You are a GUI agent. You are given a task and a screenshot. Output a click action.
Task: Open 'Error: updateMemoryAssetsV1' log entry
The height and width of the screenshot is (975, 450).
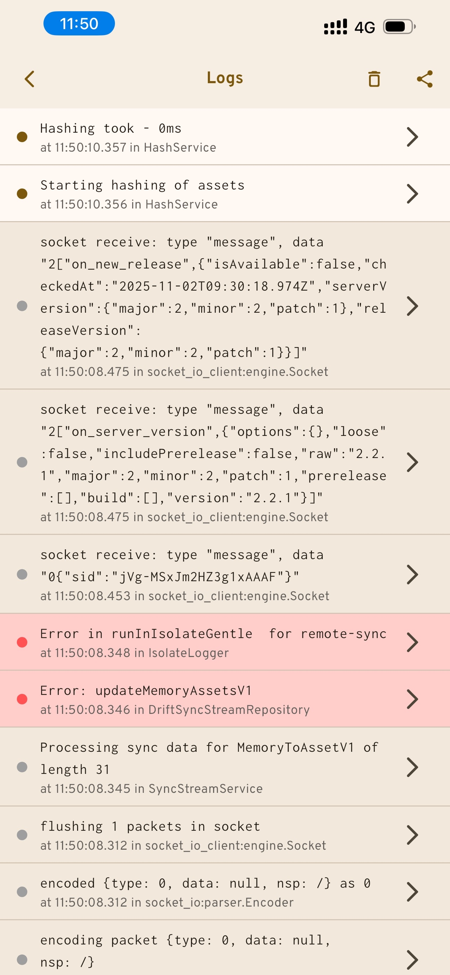coord(212,699)
